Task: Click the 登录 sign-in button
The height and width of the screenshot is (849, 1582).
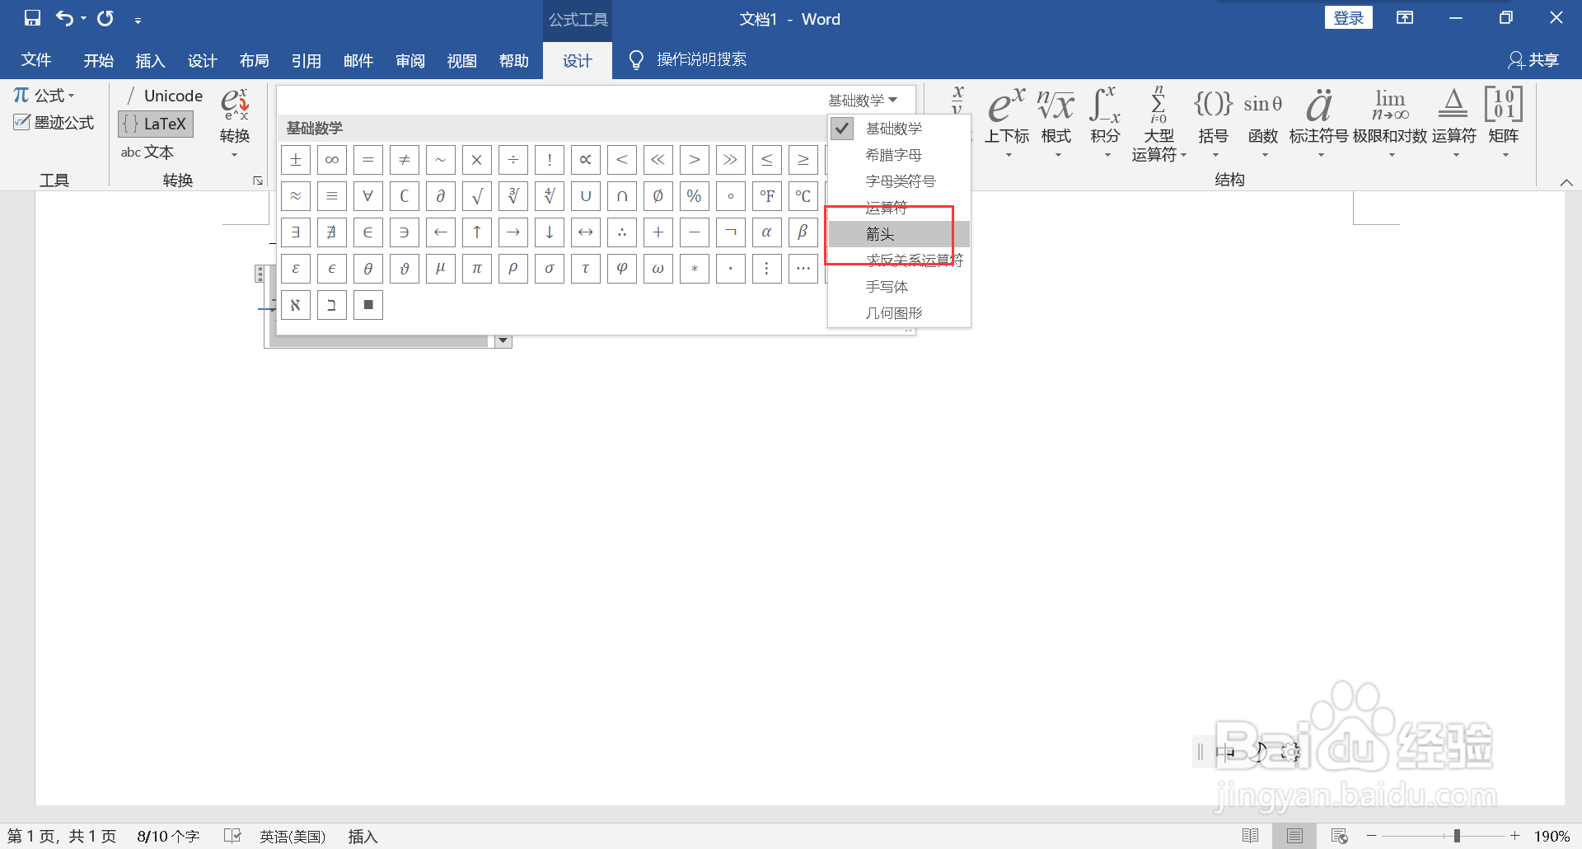Action: tap(1348, 16)
